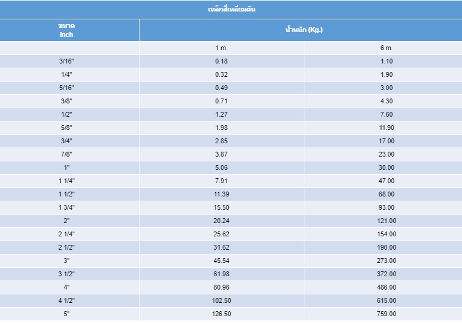Image resolution: width=462 pixels, height=324 pixels.
Task: Click the Inch column header
Action: pos(66,34)
